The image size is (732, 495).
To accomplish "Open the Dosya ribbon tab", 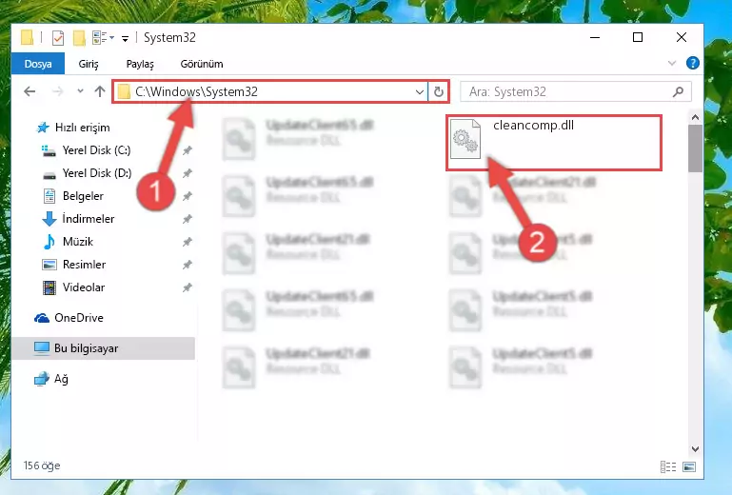I will pos(38,64).
